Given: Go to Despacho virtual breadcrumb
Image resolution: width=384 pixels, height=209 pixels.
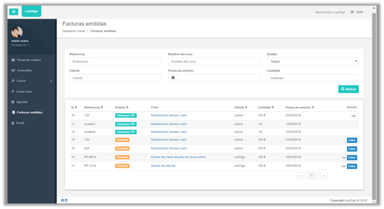Looking at the screenshot, I should pyautogui.click(x=73, y=31).
